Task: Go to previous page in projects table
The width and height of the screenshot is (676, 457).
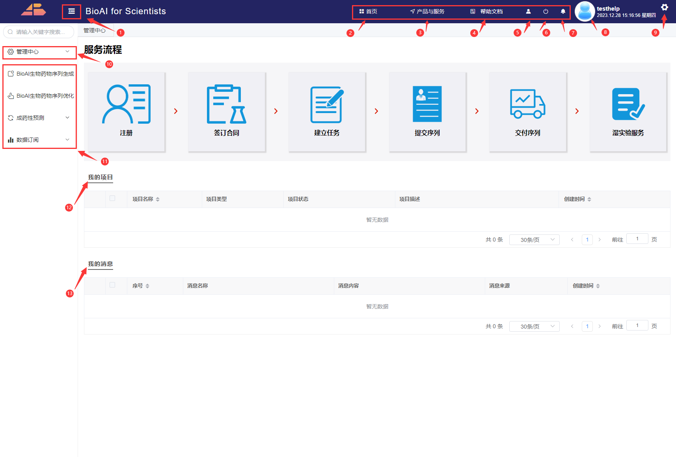Action: (x=572, y=240)
